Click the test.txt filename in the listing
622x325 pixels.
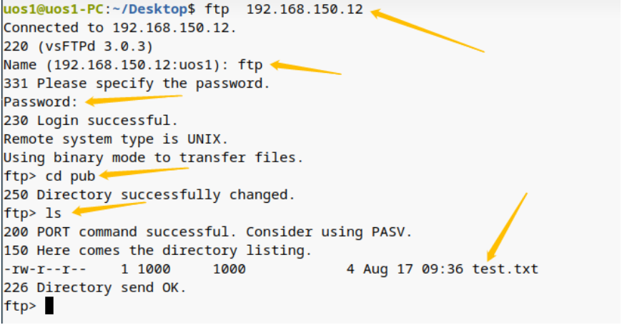point(505,269)
